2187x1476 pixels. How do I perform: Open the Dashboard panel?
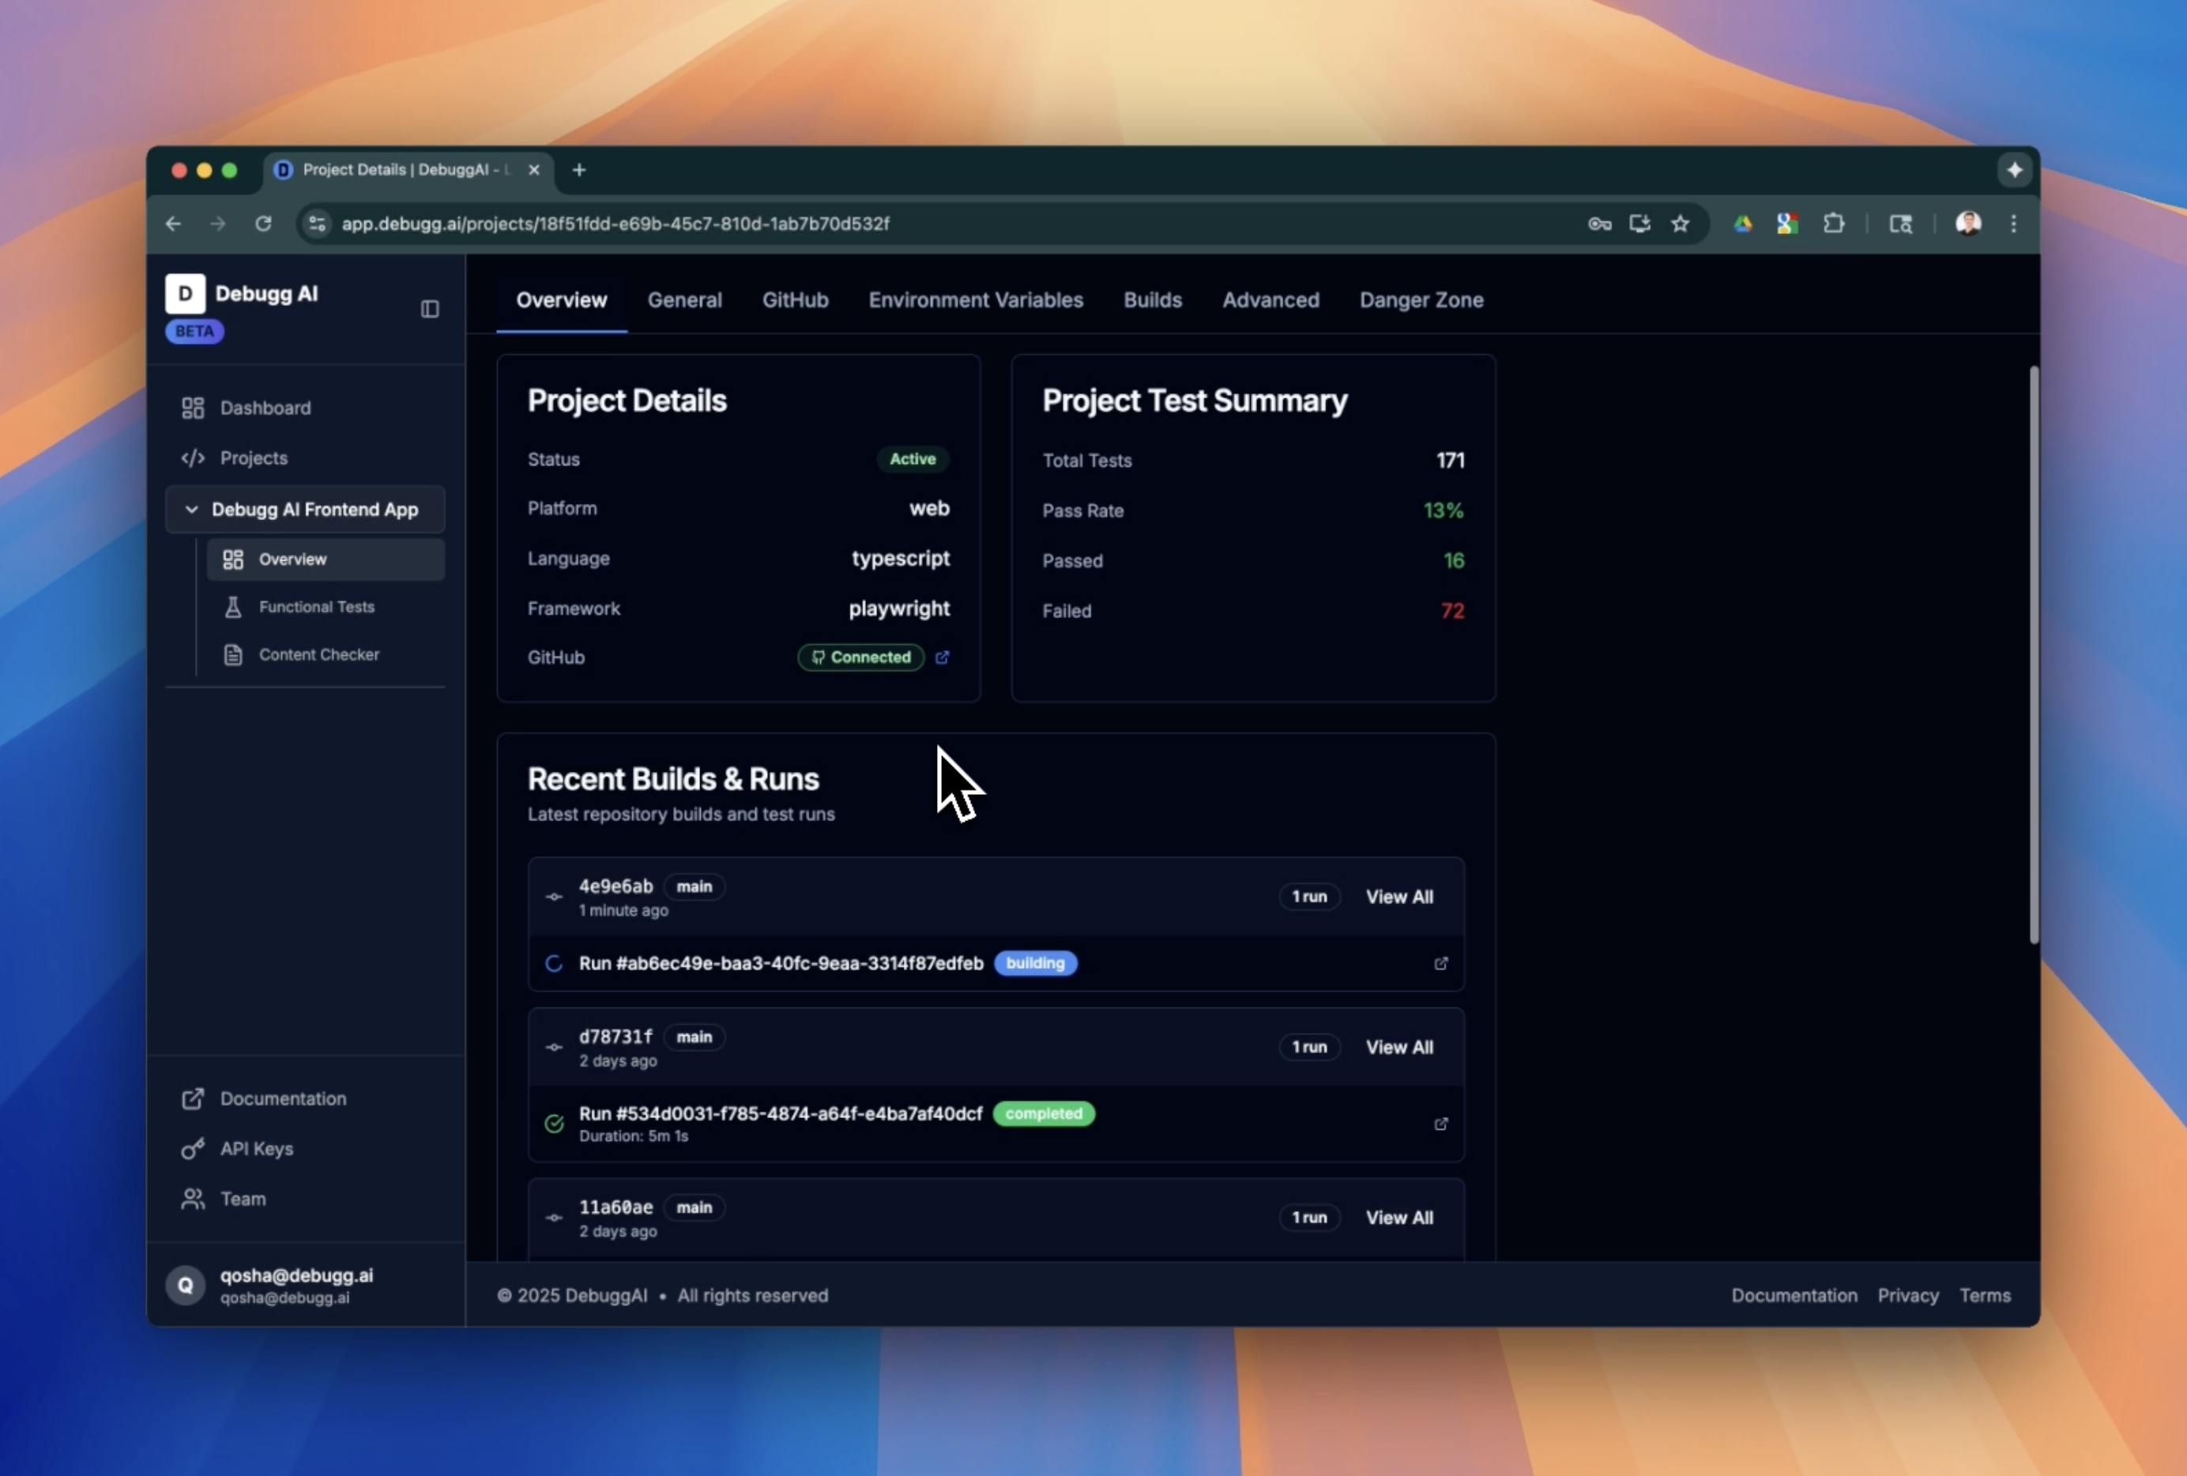tap(265, 408)
